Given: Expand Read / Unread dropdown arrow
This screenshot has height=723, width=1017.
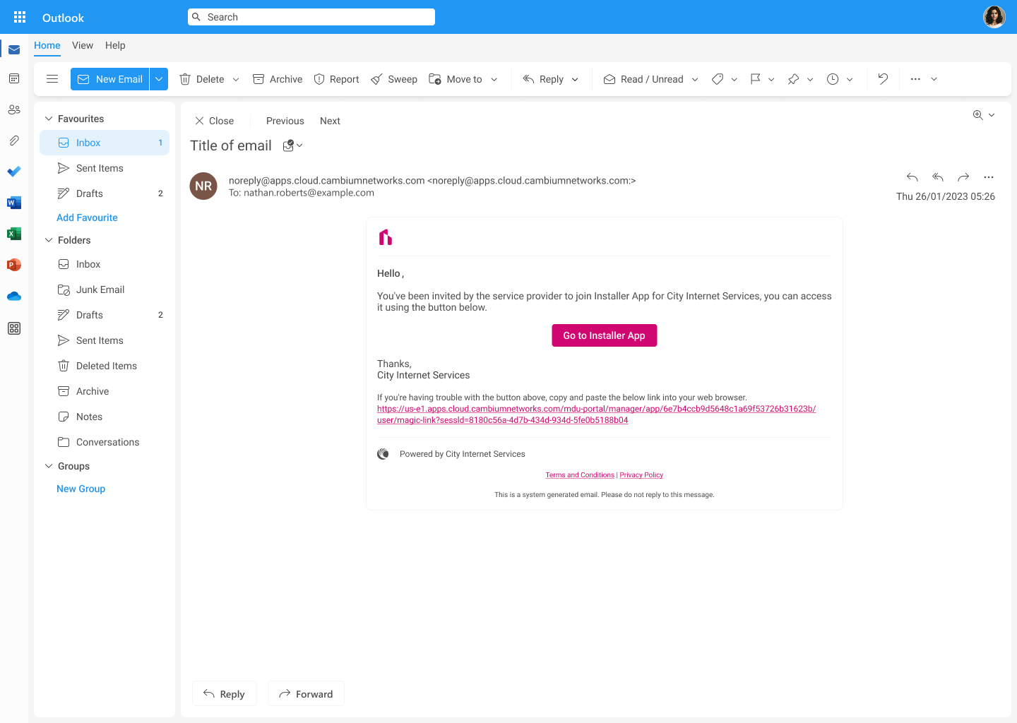Looking at the screenshot, I should 695,79.
